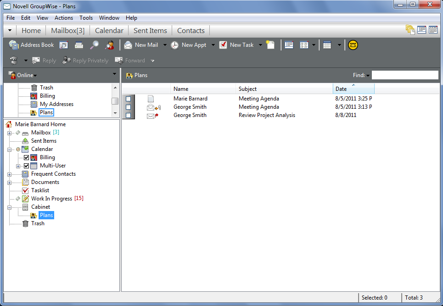Open the File menu
Viewport: 443px width, 306px height.
click(x=11, y=18)
